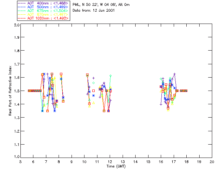
Task: Click the 1.6 y-axis tick label
Action: coord(17,78)
